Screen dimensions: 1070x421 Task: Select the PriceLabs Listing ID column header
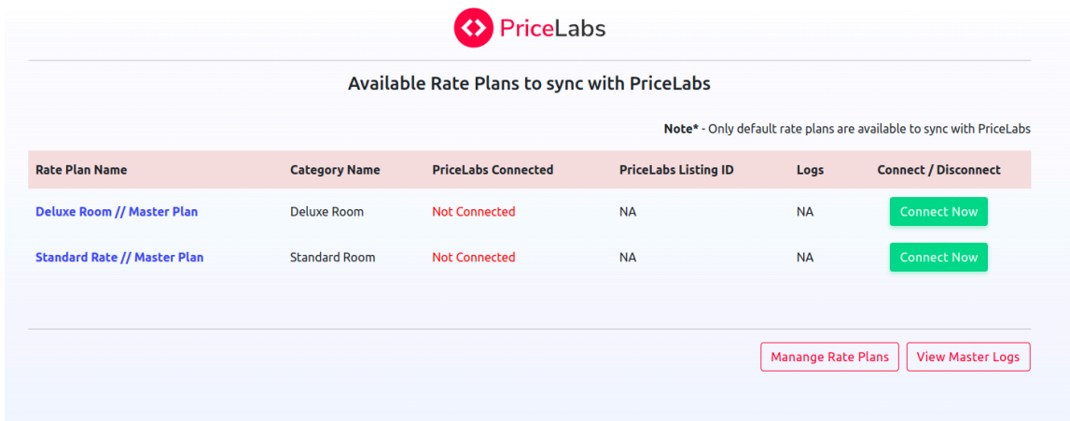(676, 170)
